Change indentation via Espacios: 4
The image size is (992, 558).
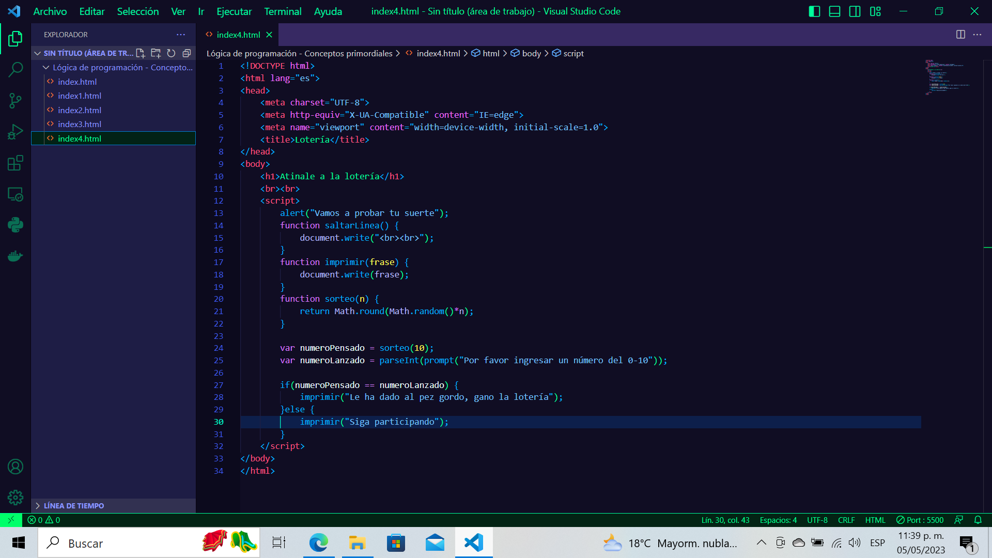778,520
